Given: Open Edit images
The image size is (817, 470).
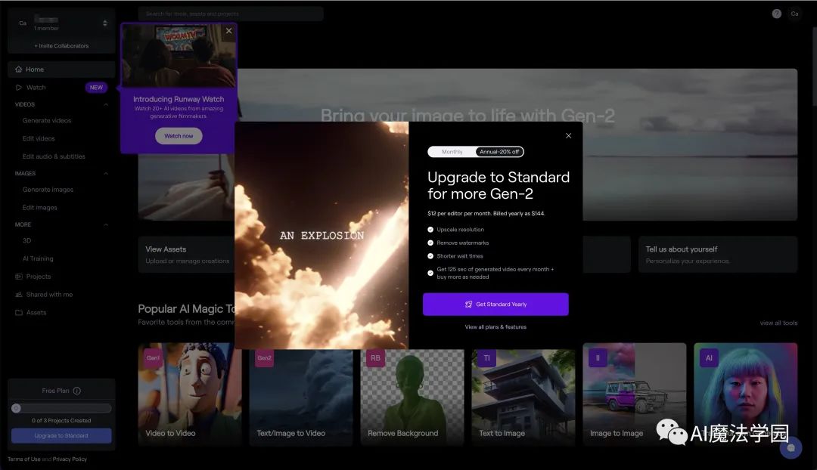Looking at the screenshot, I should [x=39, y=208].
